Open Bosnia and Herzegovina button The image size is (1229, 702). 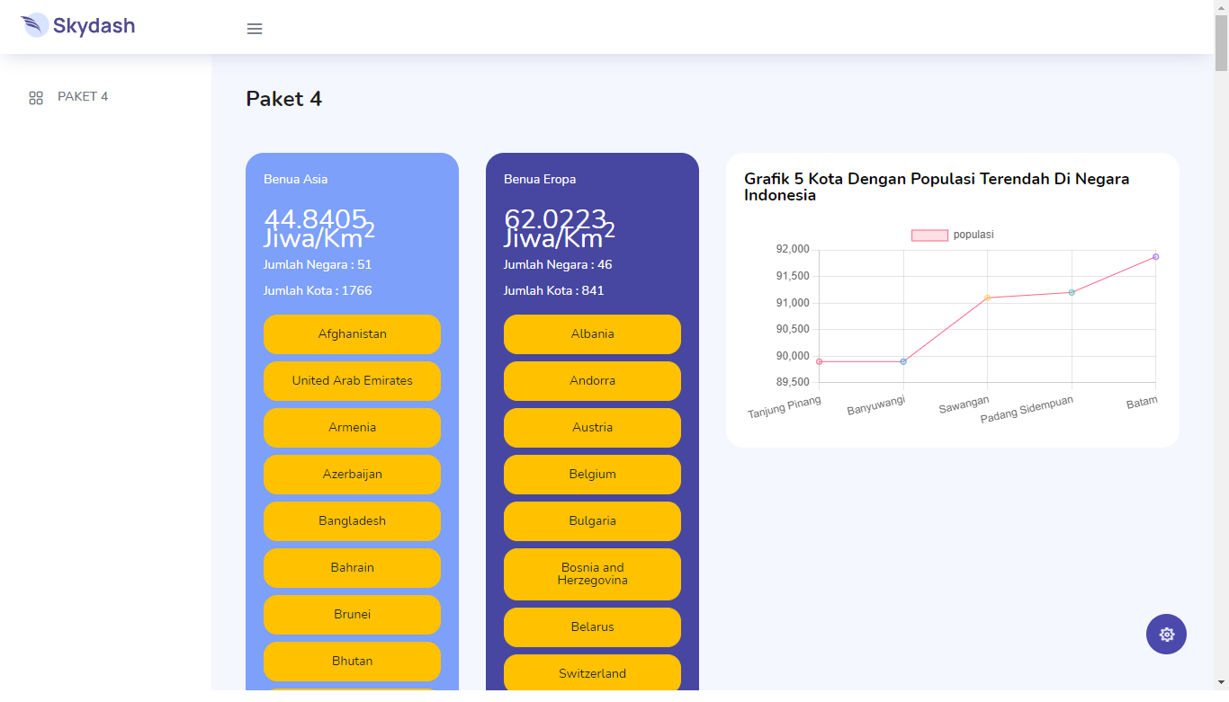pos(592,574)
